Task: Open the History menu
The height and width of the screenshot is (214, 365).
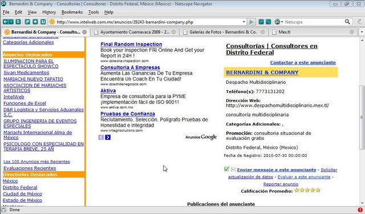Action: 49,12
